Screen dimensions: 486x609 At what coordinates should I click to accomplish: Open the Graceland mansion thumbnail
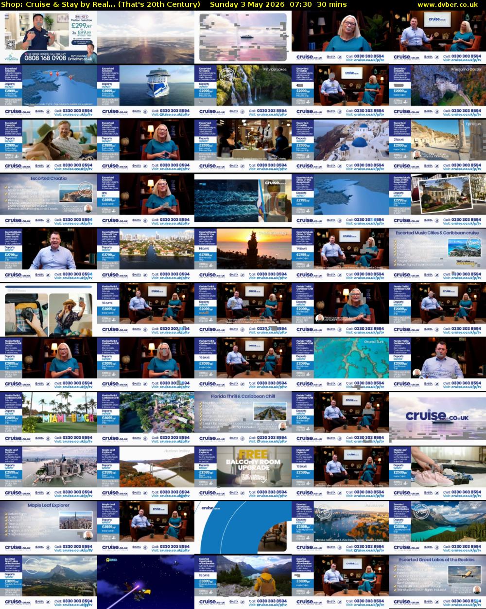[437, 201]
